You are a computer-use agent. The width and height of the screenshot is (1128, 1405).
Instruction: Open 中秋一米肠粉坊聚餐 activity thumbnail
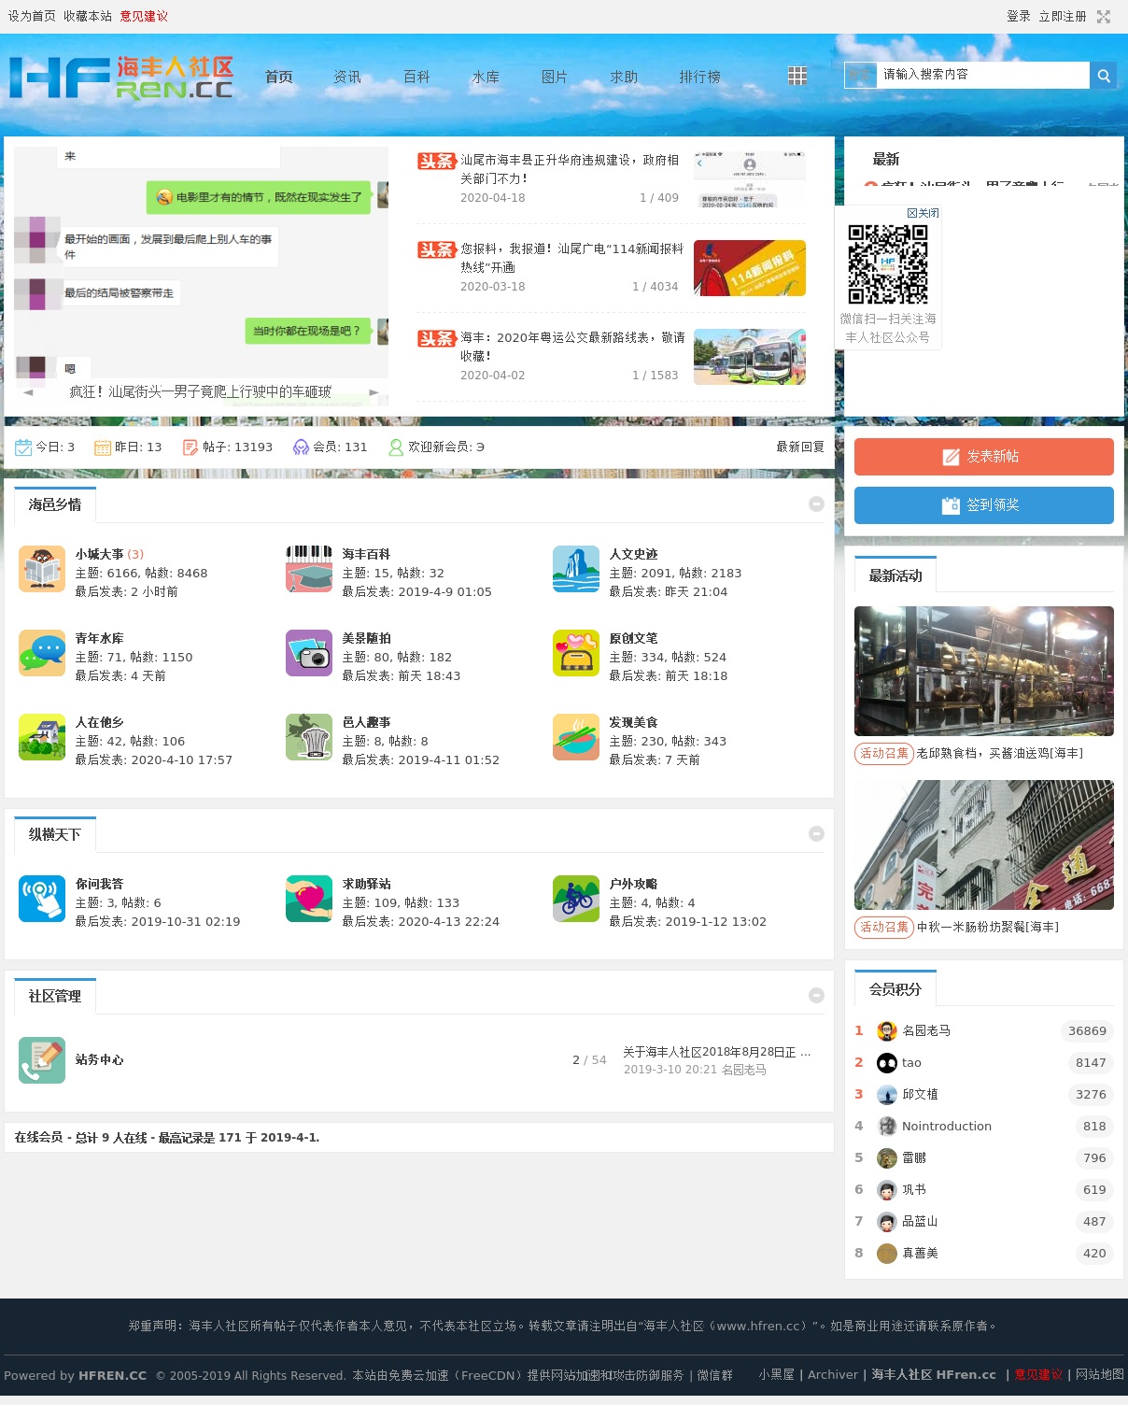click(984, 844)
